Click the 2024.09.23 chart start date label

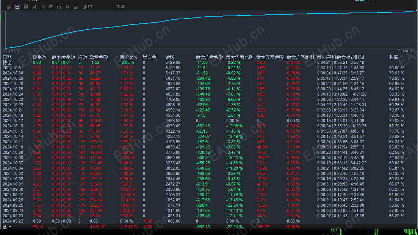point(11,51)
